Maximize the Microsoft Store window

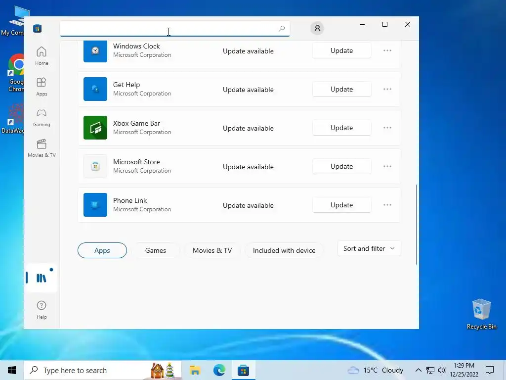384,24
